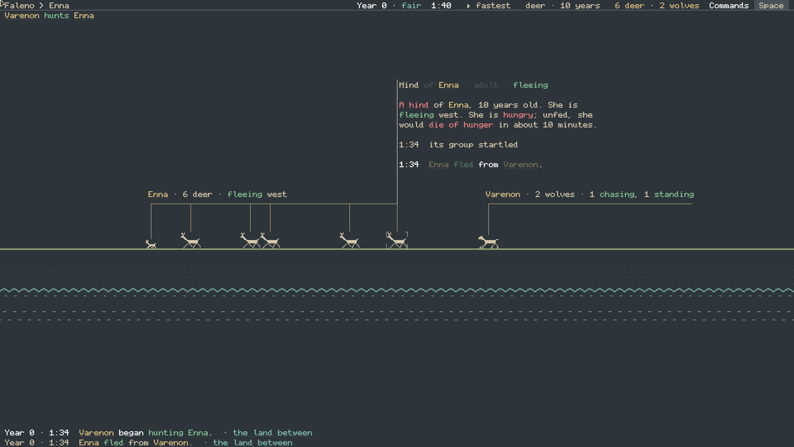Go to Faleno in the breadcrumb
This screenshot has width=794, height=447.
click(x=19, y=5)
